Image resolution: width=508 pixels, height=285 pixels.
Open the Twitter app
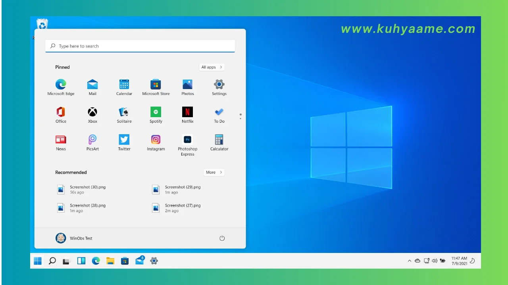(124, 142)
